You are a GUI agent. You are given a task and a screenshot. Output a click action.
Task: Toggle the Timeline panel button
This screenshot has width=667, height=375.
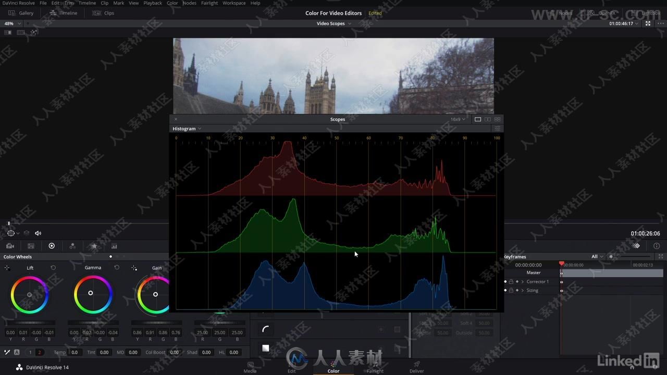(x=64, y=13)
